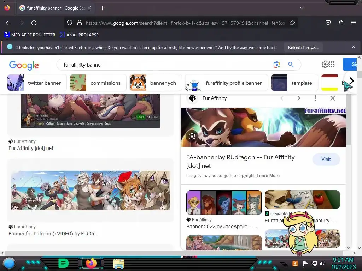Open the beach group banner result image

click(90, 190)
